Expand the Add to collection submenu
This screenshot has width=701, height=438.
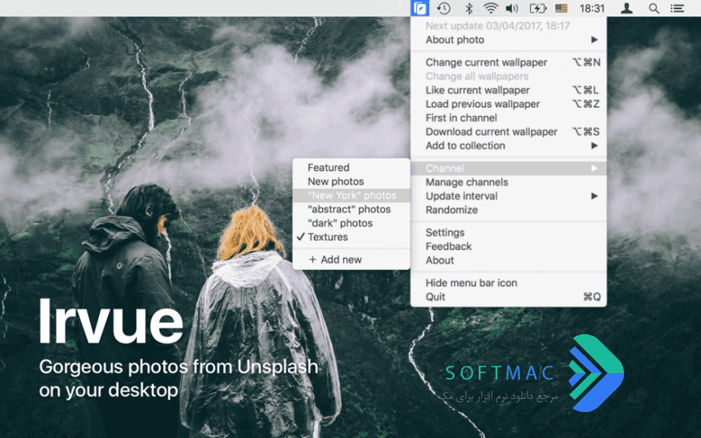(509, 146)
